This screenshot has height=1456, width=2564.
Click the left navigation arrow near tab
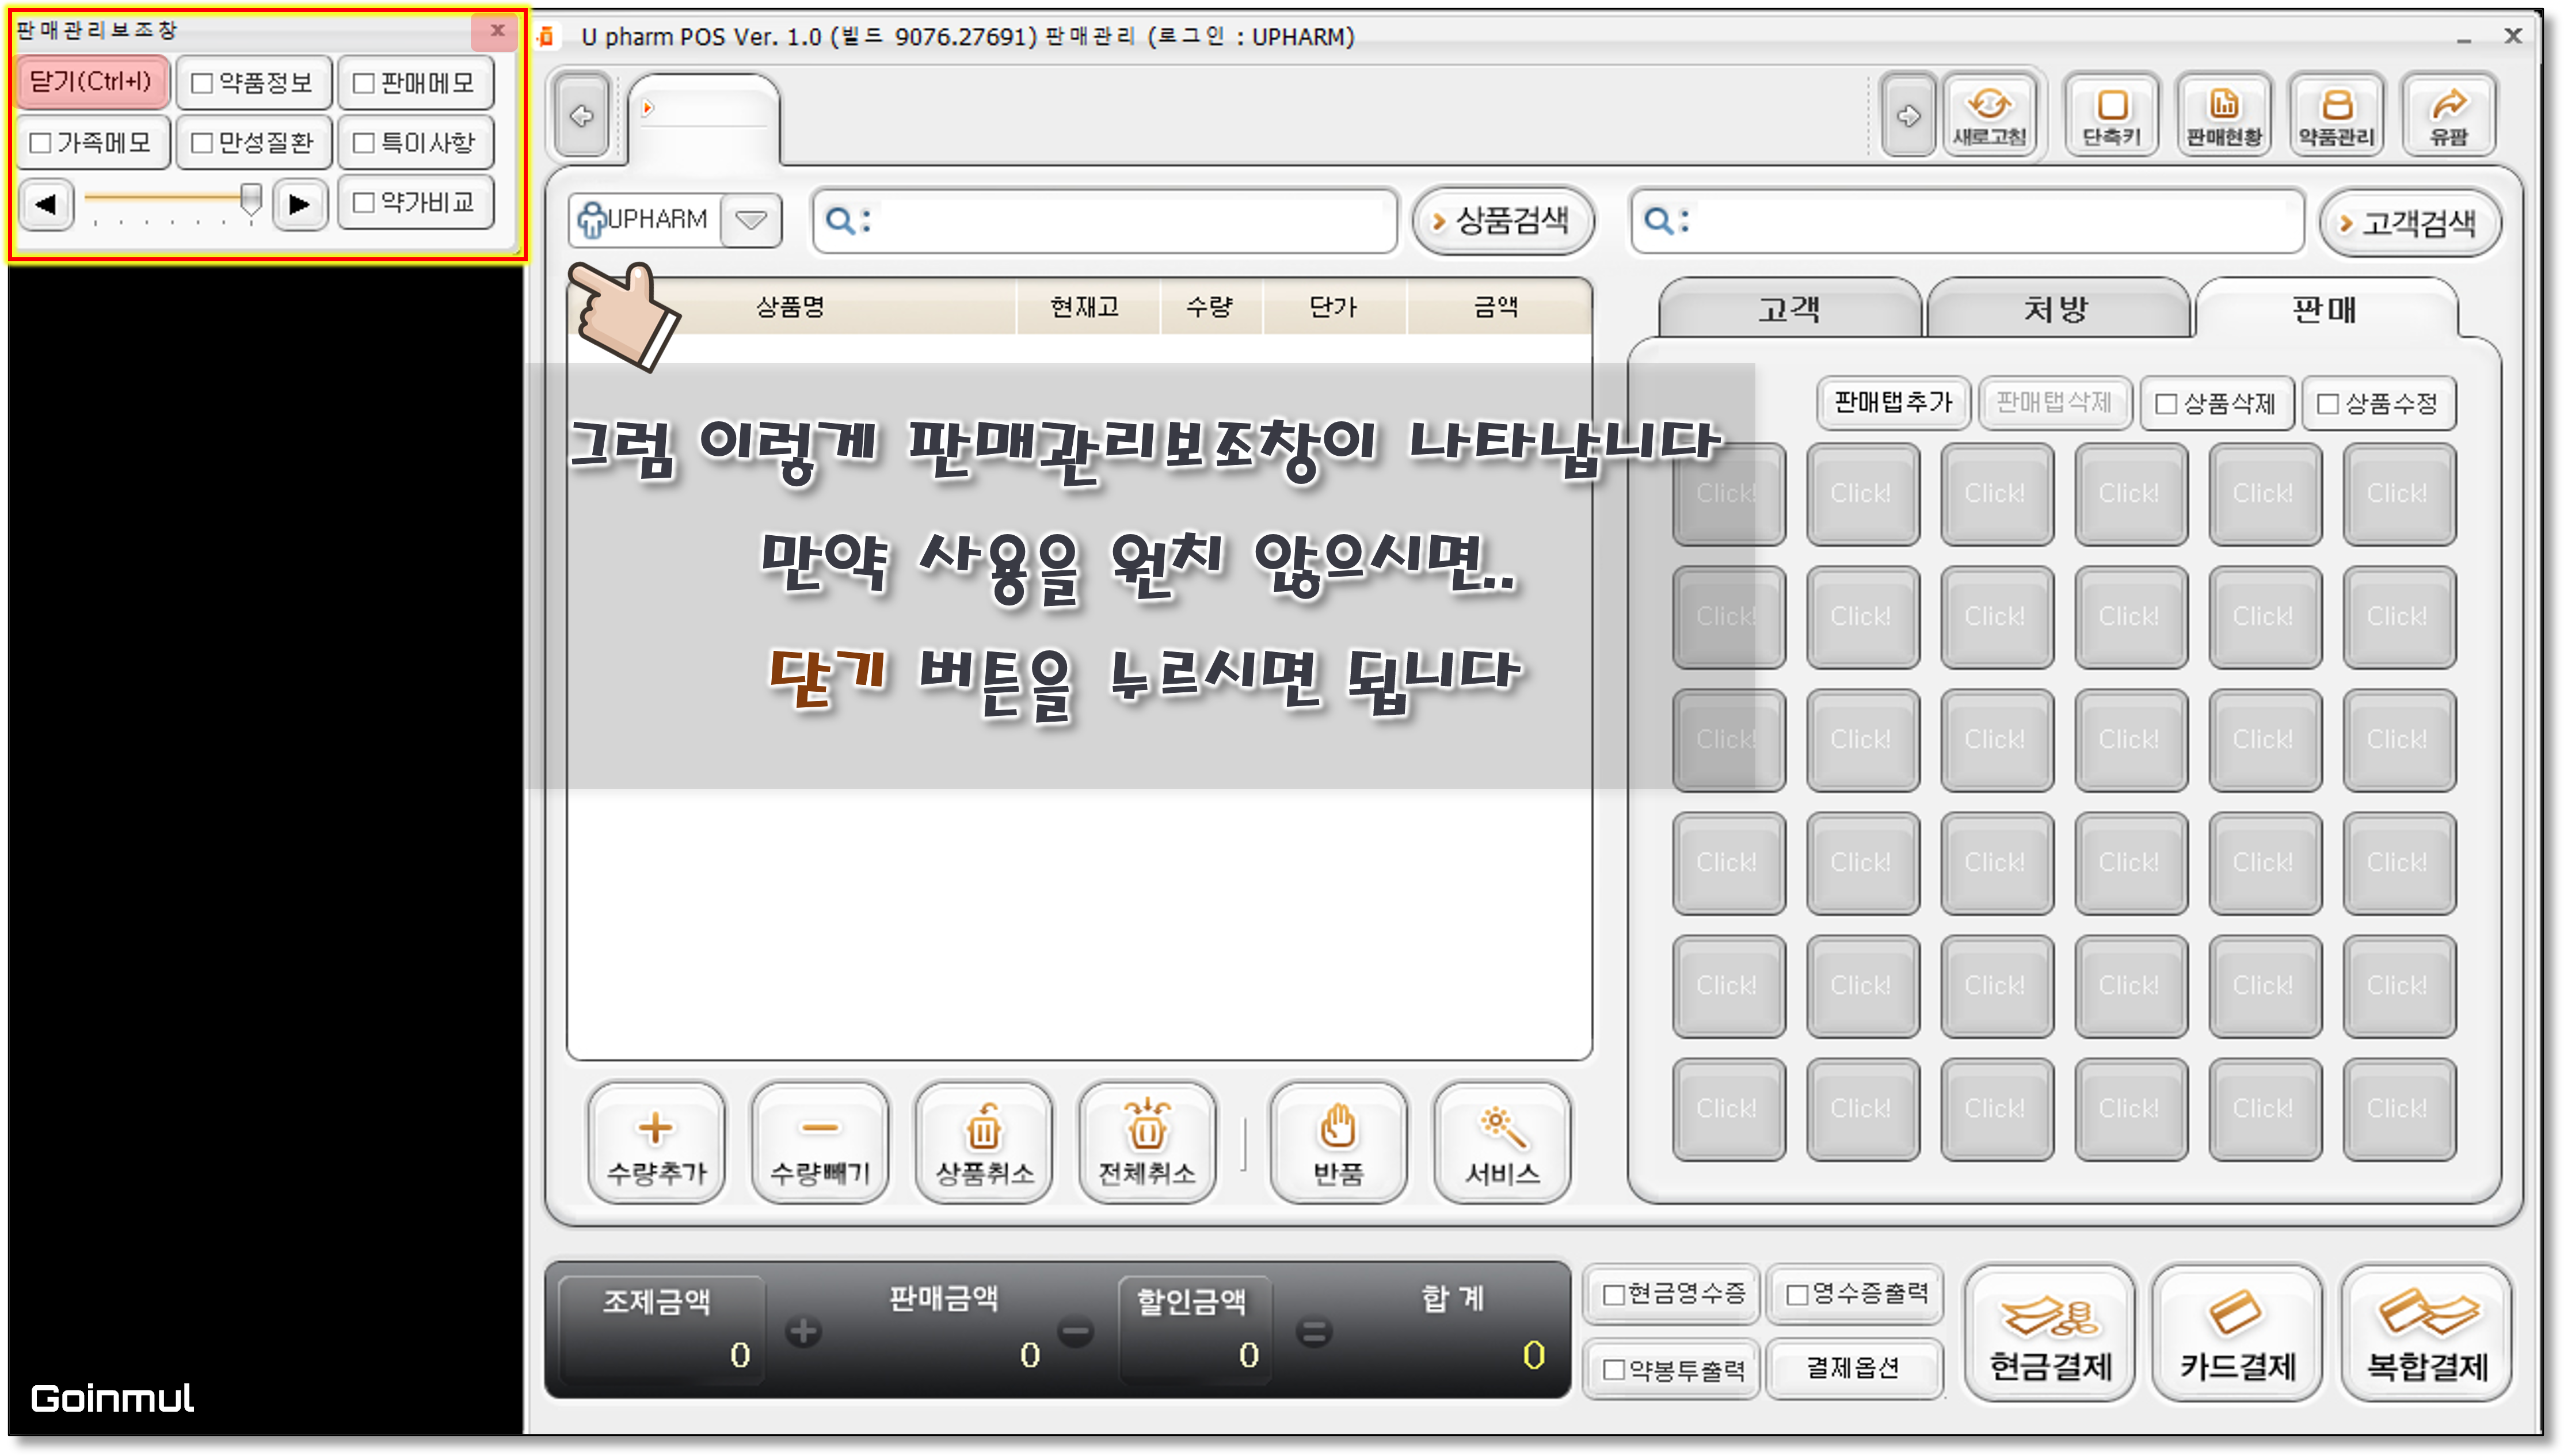point(582,116)
